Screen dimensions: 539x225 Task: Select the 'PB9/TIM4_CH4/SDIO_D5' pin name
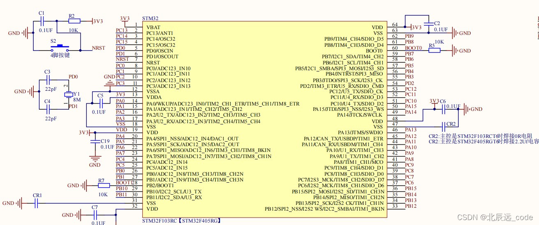[x=354, y=39]
